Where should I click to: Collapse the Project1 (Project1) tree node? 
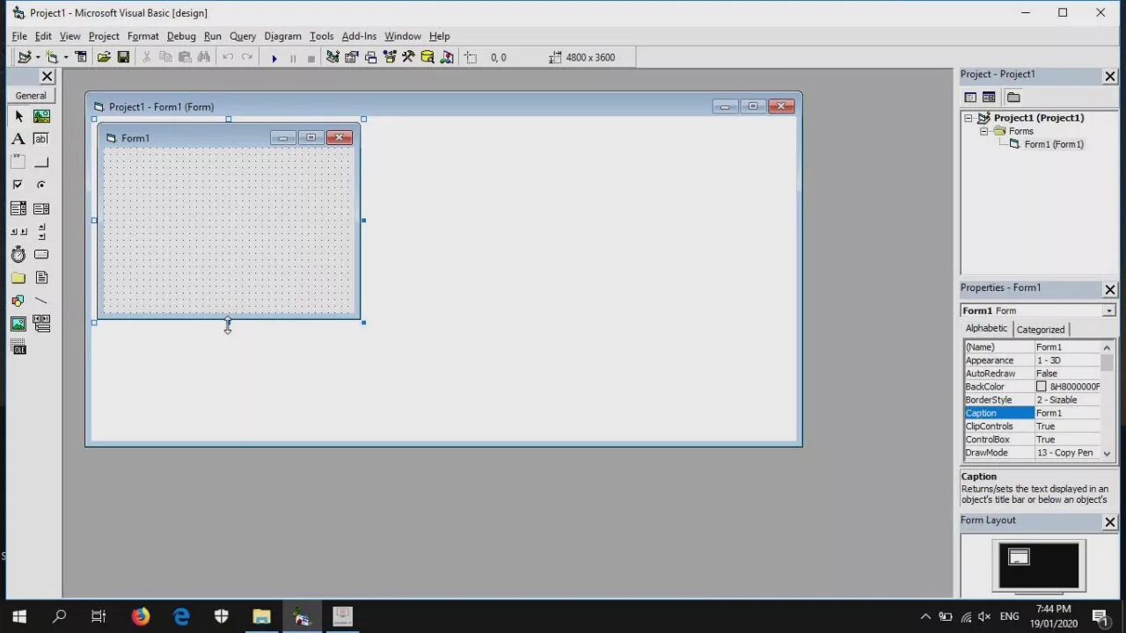pos(969,118)
